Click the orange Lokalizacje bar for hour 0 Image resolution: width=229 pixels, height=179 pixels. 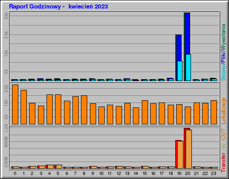click(x=15, y=104)
